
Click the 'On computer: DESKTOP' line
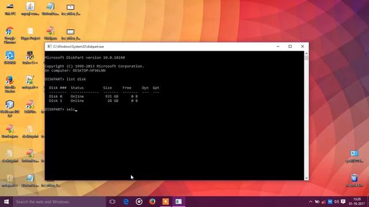75,70
